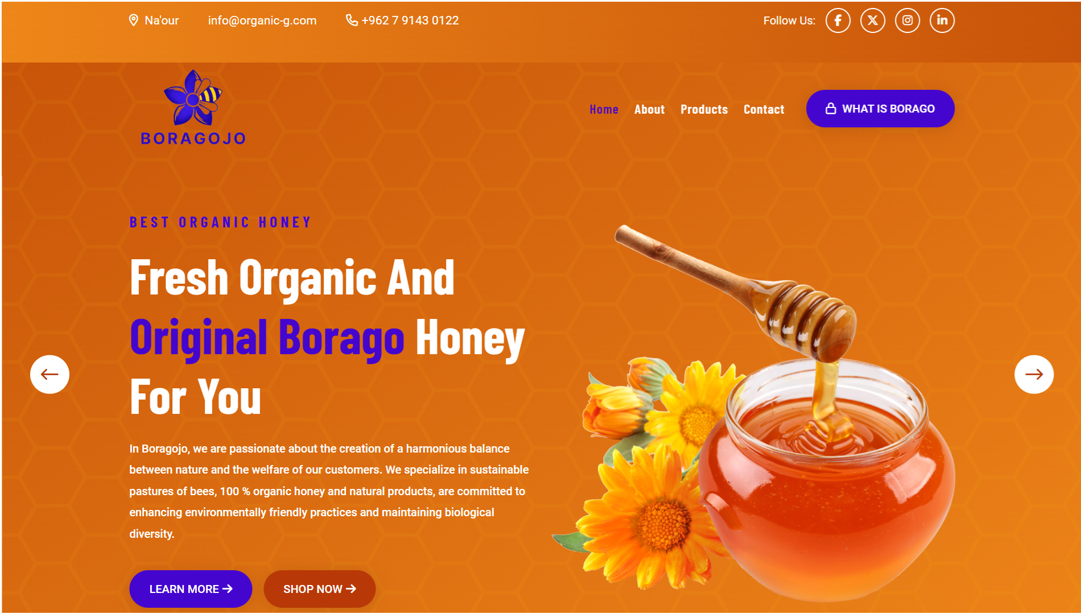Open the LinkedIn social icon

[942, 20]
